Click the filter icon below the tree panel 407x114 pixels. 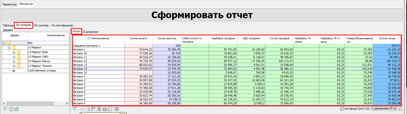pos(5,109)
